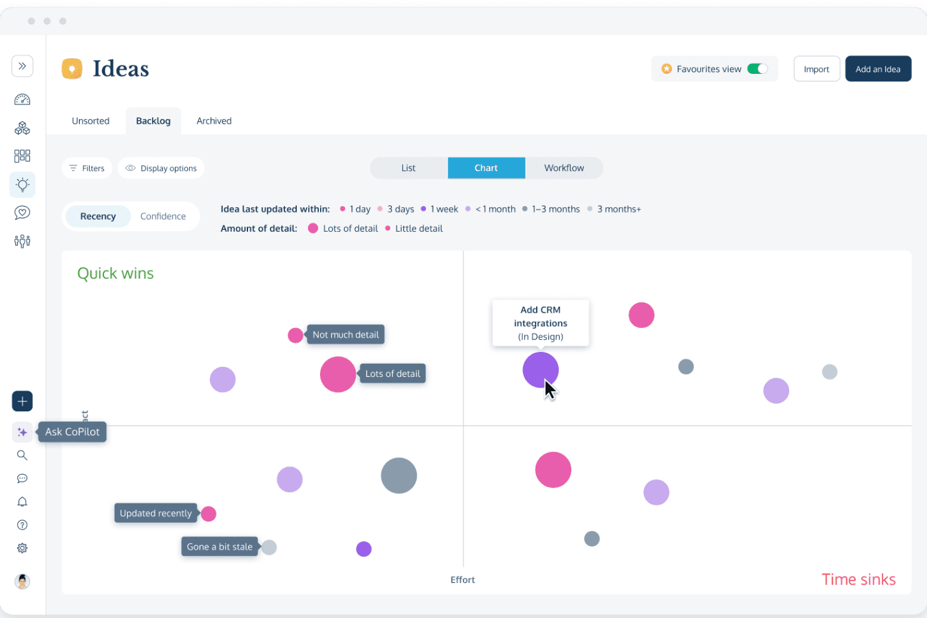Open the notifications bell icon
Screen dimensions: 927x618
click(x=22, y=502)
